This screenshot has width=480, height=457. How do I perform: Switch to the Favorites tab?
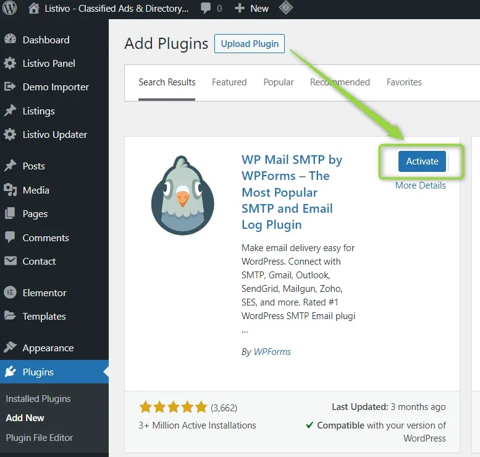click(x=404, y=82)
